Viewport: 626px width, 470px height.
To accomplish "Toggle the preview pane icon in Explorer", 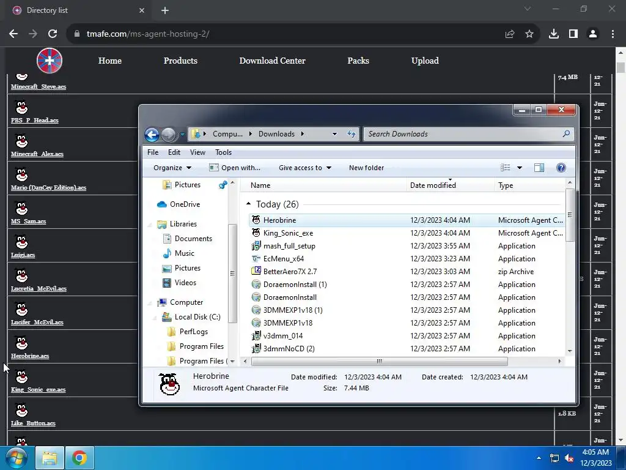I will (539, 168).
